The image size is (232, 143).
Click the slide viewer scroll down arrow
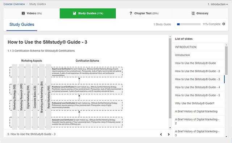pyautogui.click(x=170, y=128)
